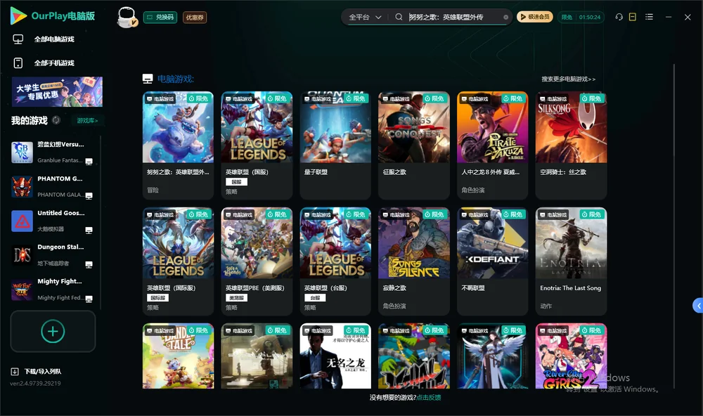Image resolution: width=703 pixels, height=416 pixels.
Task: Refresh the 我的游戏 list
Action: tap(56, 120)
